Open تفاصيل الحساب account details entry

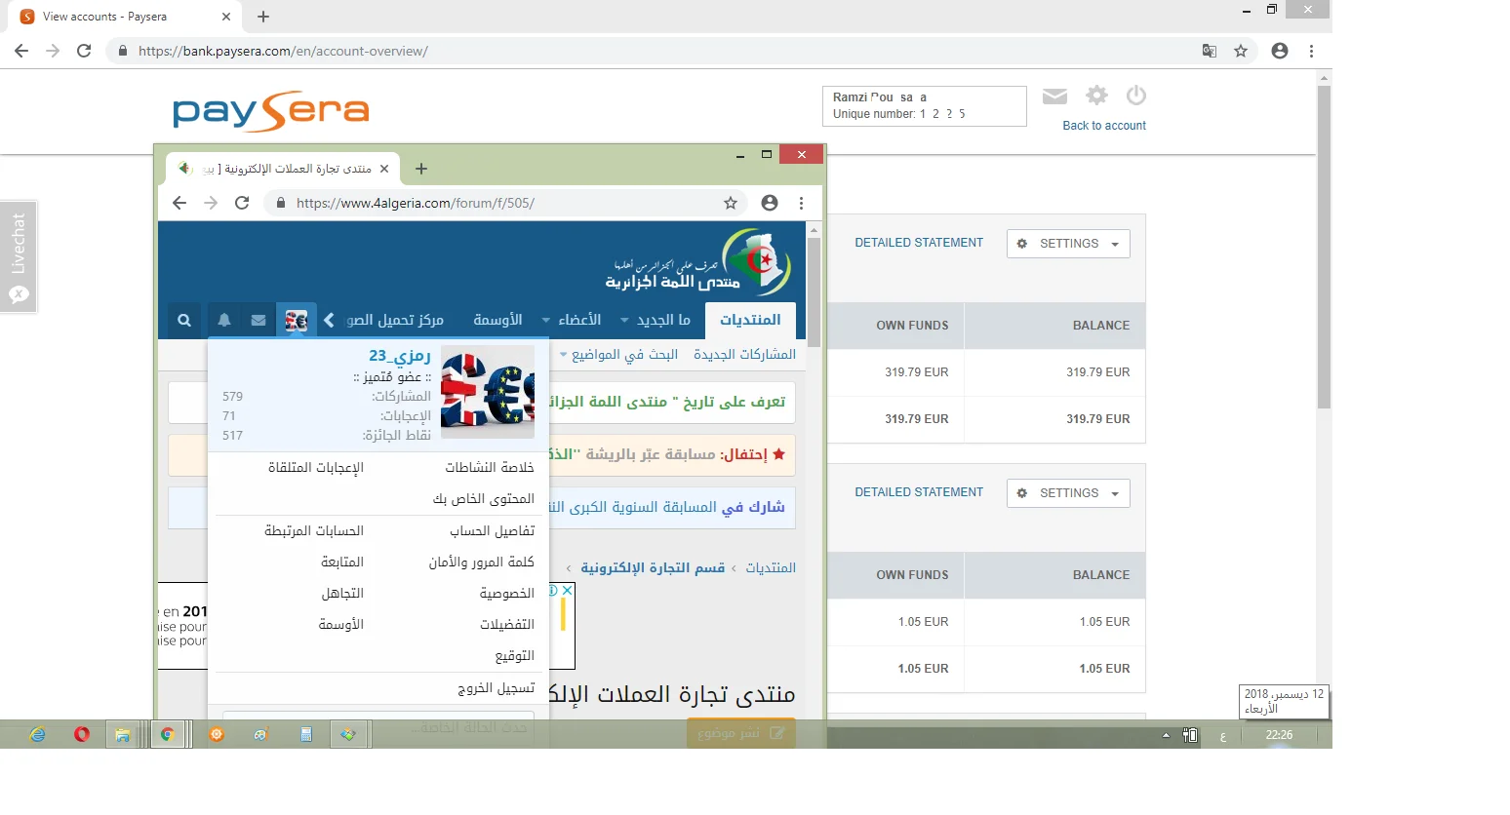click(x=492, y=531)
